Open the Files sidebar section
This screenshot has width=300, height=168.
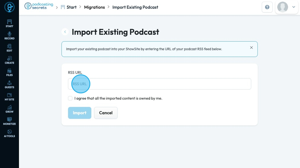pos(9,72)
